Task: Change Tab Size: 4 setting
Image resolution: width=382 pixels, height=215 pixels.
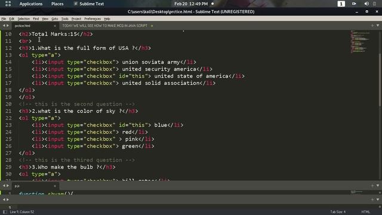Action: click(x=338, y=212)
